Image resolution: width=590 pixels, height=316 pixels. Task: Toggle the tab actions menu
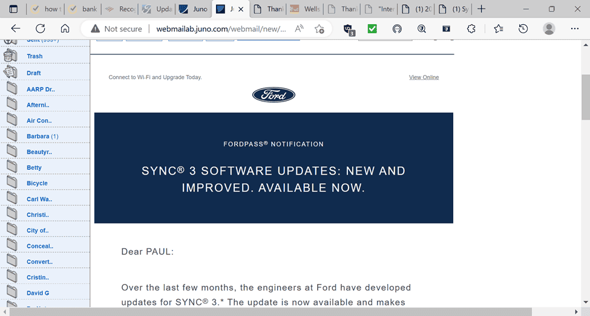[13, 9]
